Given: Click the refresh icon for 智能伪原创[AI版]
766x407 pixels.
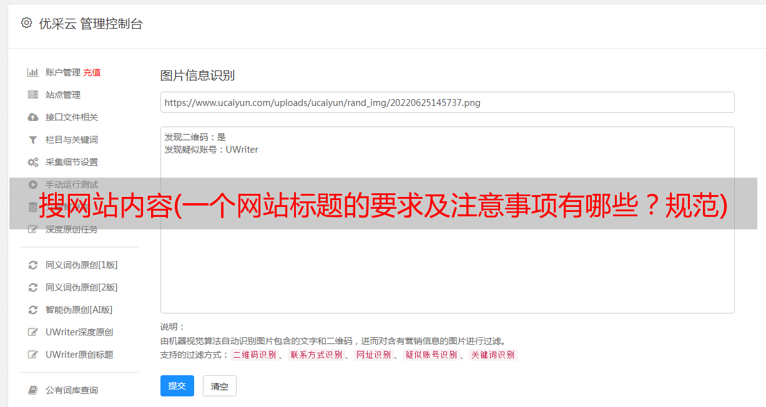Looking at the screenshot, I should click(x=33, y=310).
